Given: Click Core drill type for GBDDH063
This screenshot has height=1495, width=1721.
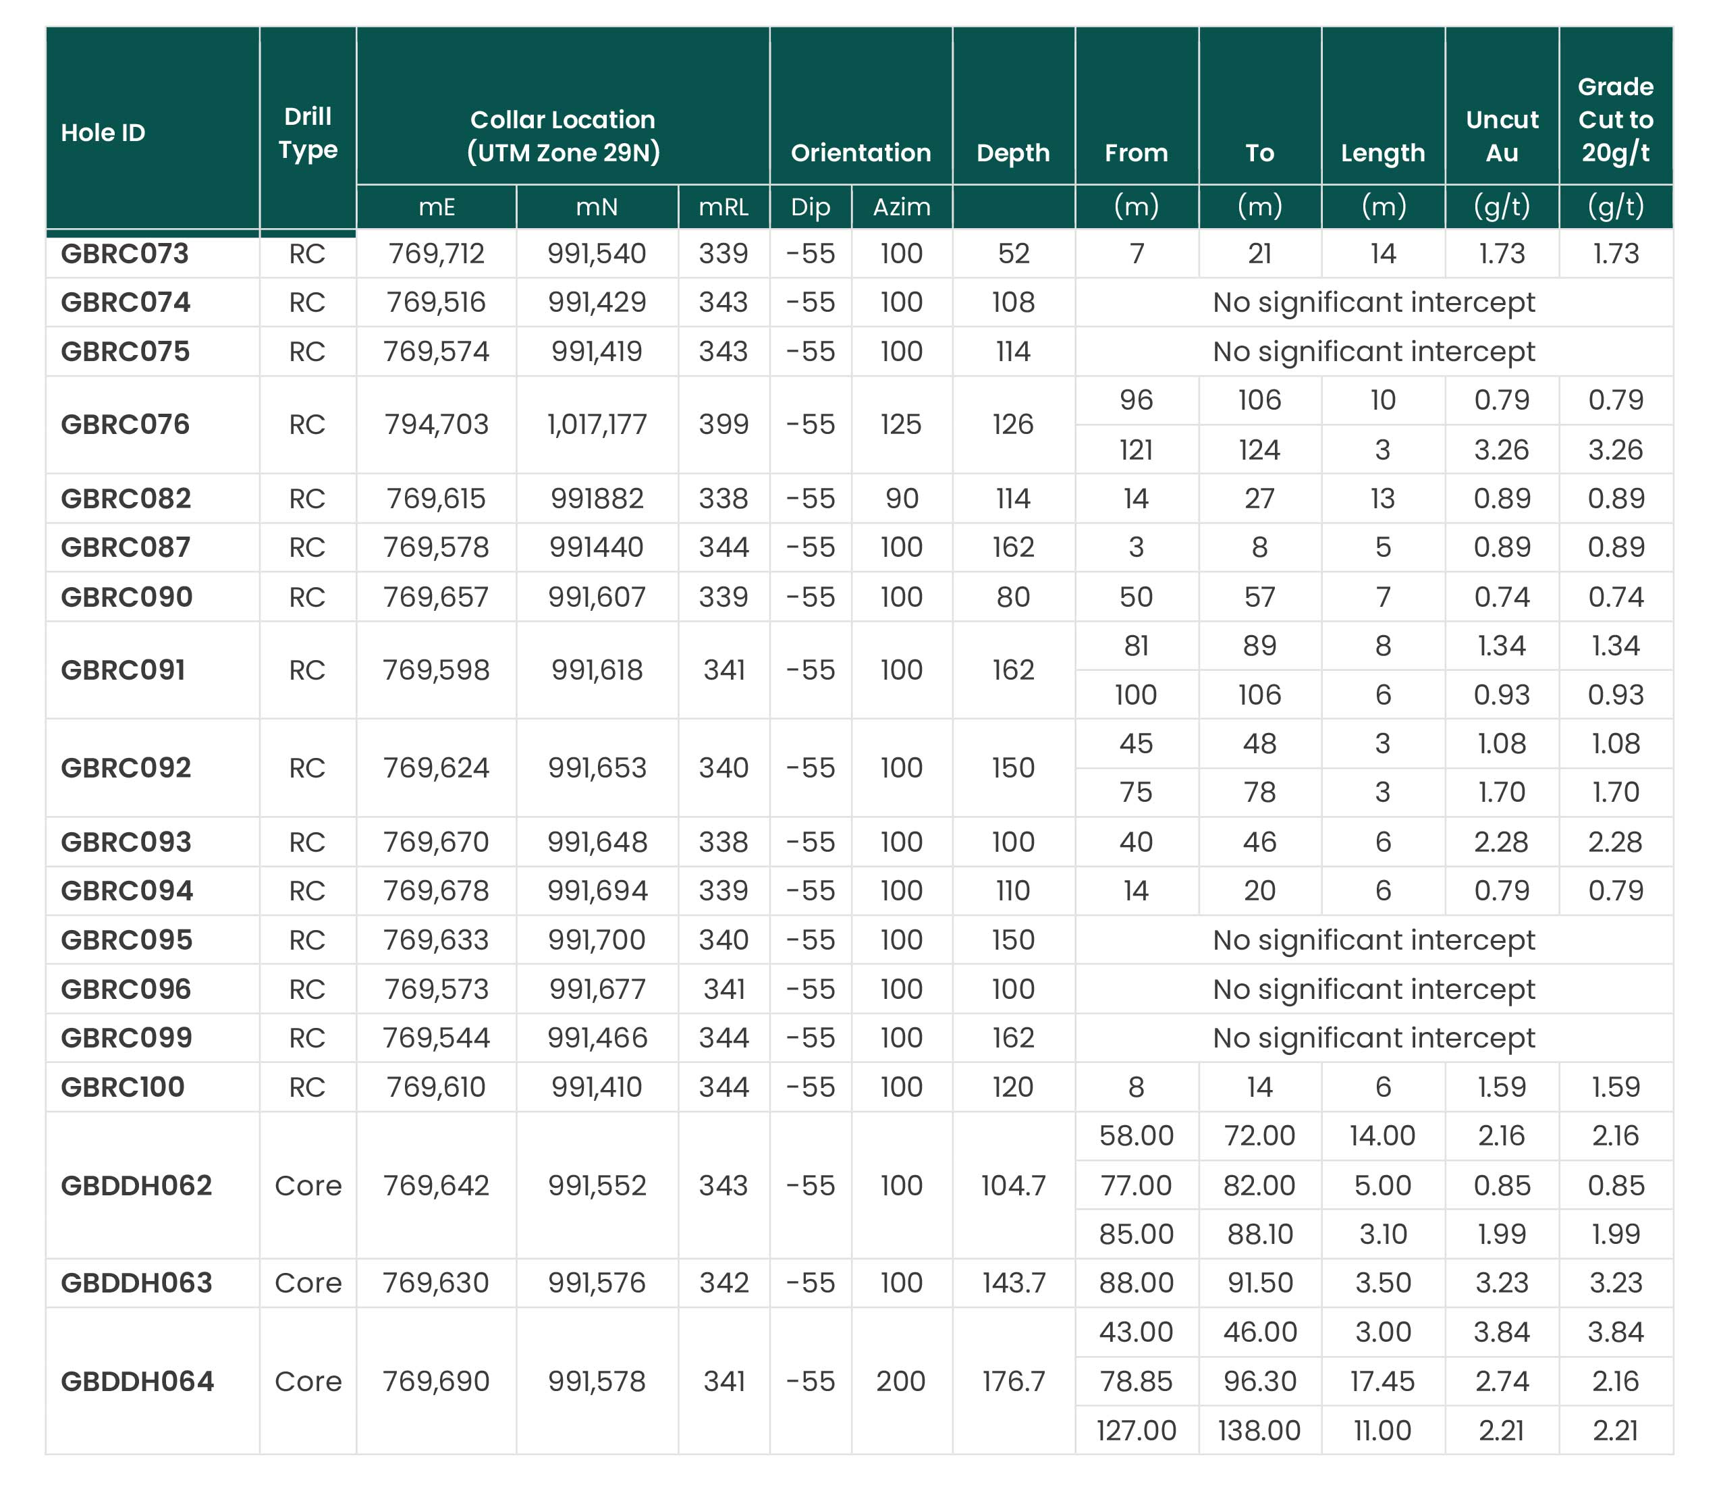Looking at the screenshot, I should click(308, 1283).
